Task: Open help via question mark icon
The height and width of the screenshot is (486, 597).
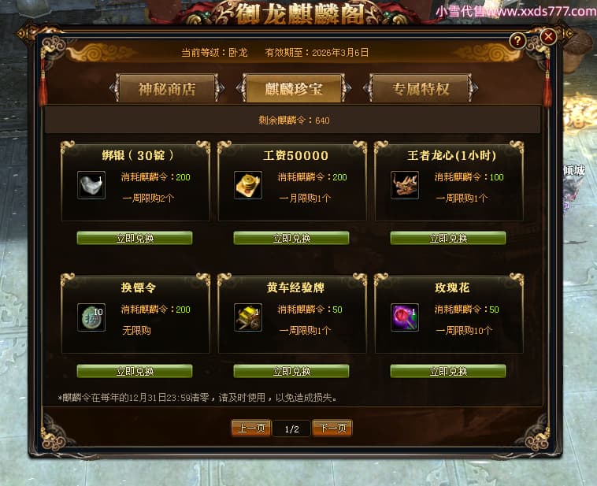Action: [517, 40]
